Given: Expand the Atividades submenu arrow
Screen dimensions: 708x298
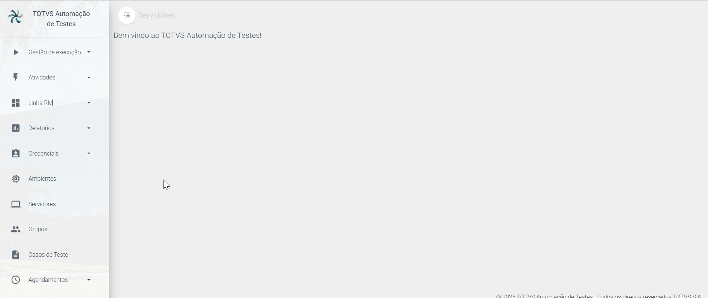Looking at the screenshot, I should point(89,78).
